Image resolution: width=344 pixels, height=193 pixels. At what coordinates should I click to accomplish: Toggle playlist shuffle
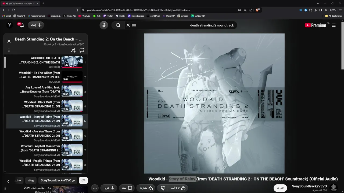click(x=73, y=50)
